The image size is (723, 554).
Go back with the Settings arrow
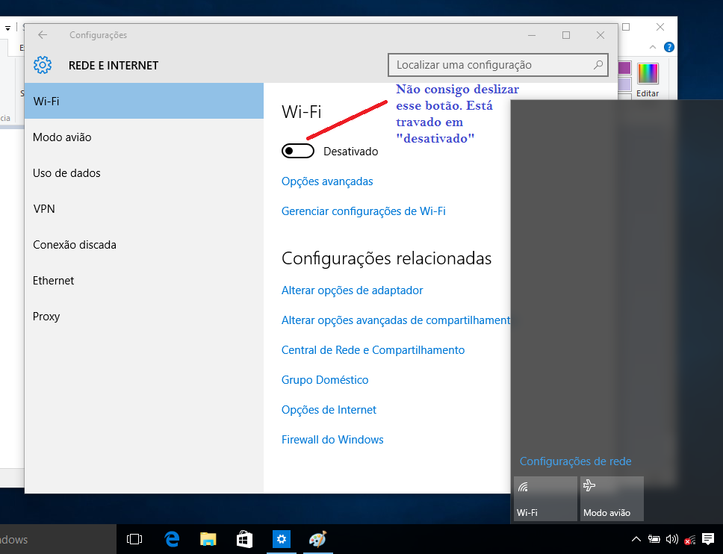coord(43,35)
